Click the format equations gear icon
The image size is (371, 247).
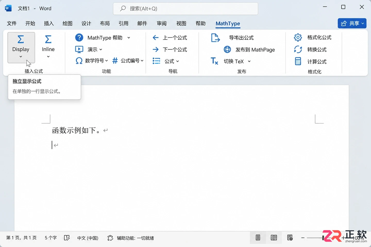pyautogui.click(x=298, y=37)
